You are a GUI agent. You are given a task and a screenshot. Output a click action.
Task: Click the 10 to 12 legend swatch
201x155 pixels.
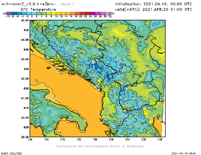pos(58,13)
